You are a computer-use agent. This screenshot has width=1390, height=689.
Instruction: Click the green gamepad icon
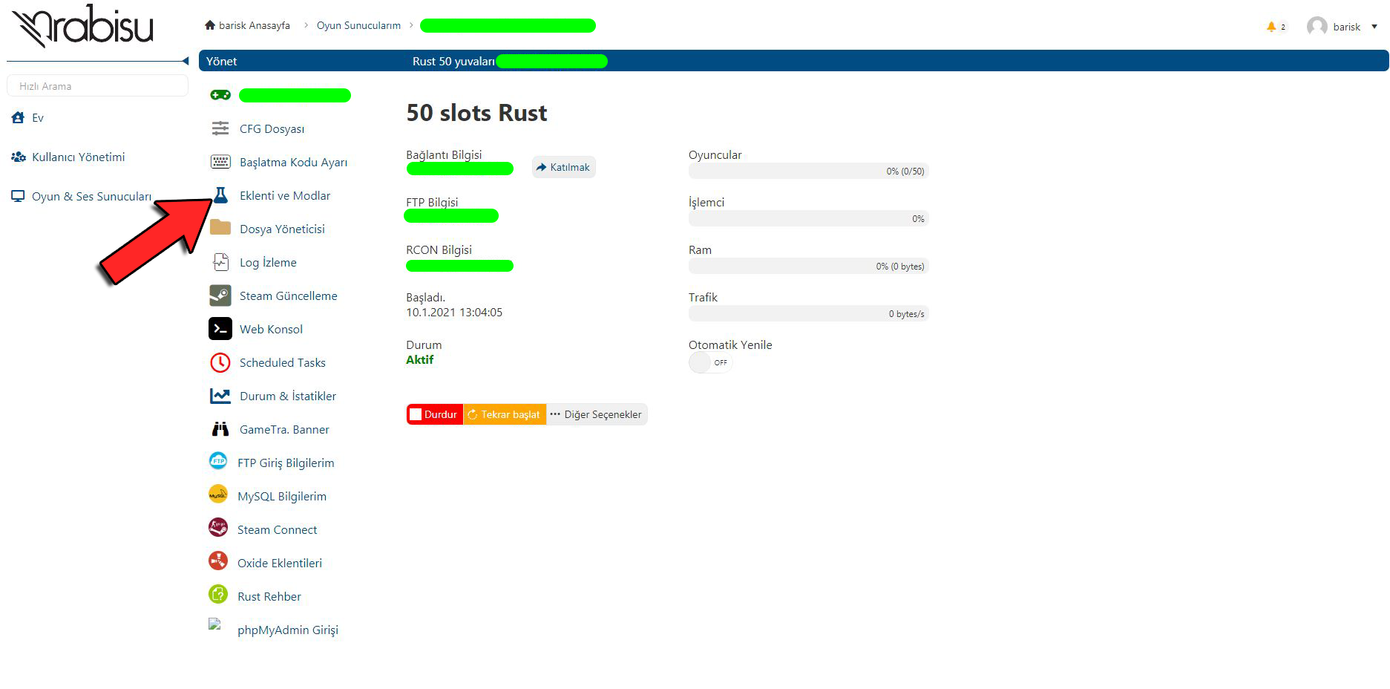[220, 95]
